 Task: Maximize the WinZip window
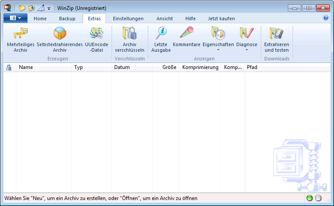[x=309, y=8]
